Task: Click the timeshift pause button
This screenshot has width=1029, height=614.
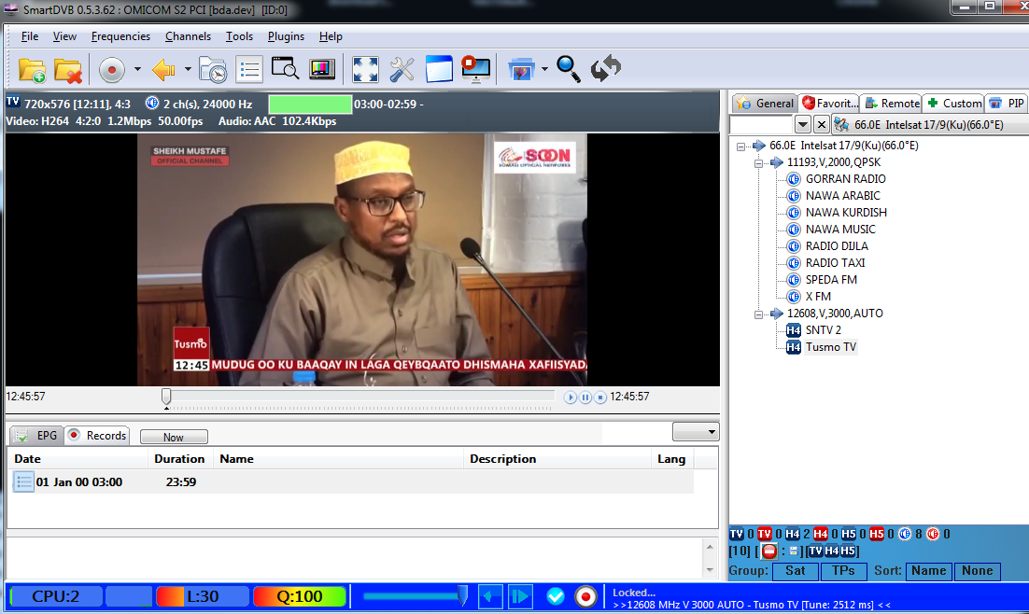Action: pyautogui.click(x=585, y=397)
